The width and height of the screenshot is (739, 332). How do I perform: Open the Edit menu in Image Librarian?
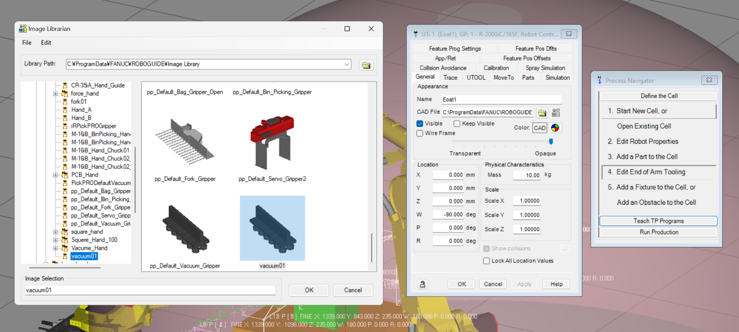[46, 43]
